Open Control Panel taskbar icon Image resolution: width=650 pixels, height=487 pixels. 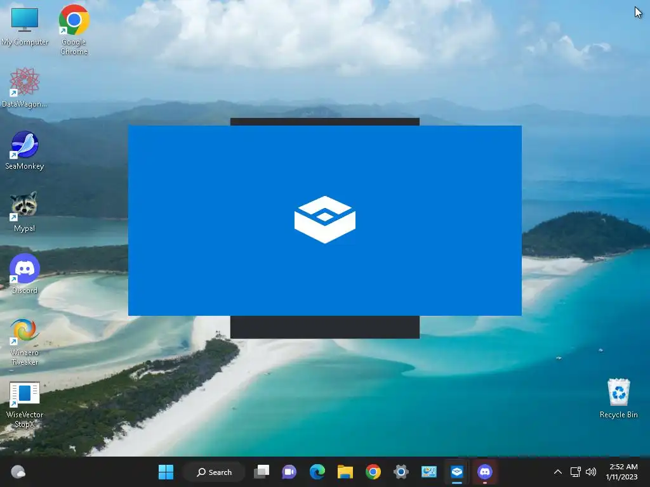pyautogui.click(x=429, y=472)
